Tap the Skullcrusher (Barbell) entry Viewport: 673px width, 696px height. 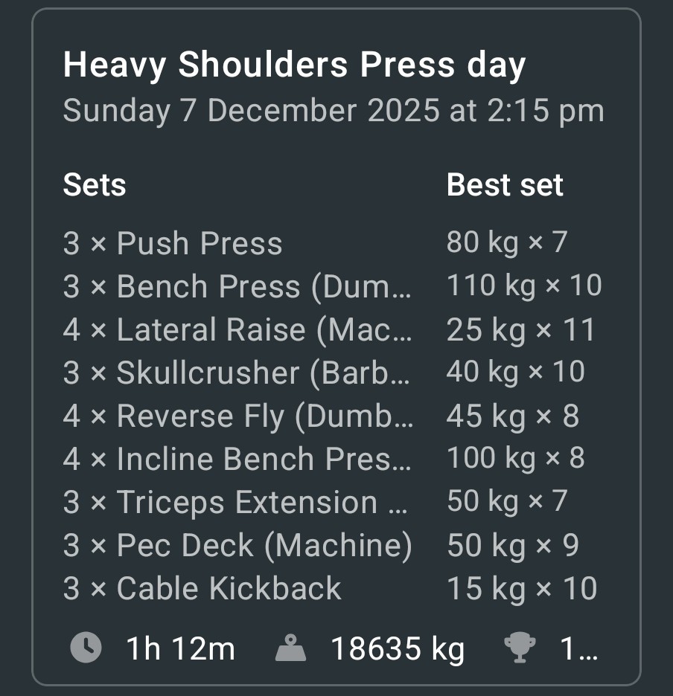pyautogui.click(x=237, y=373)
